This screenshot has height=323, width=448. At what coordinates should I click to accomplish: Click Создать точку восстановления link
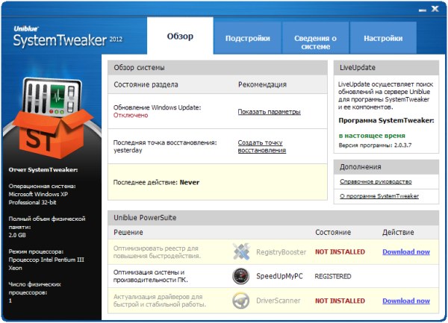pyautogui.click(x=261, y=146)
